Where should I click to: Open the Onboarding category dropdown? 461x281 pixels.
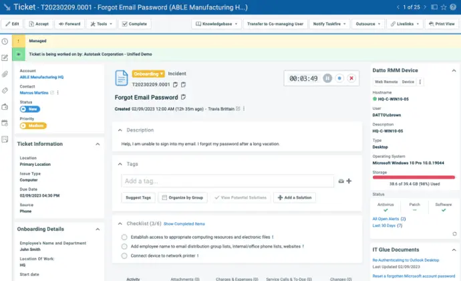(148, 74)
